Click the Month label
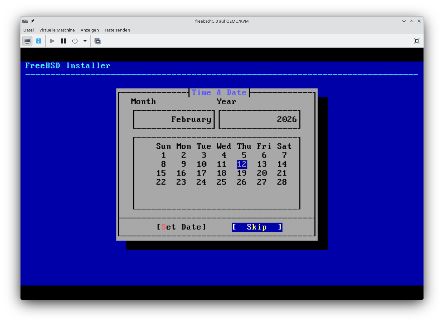Viewport: 444px width, 324px height. (x=143, y=101)
